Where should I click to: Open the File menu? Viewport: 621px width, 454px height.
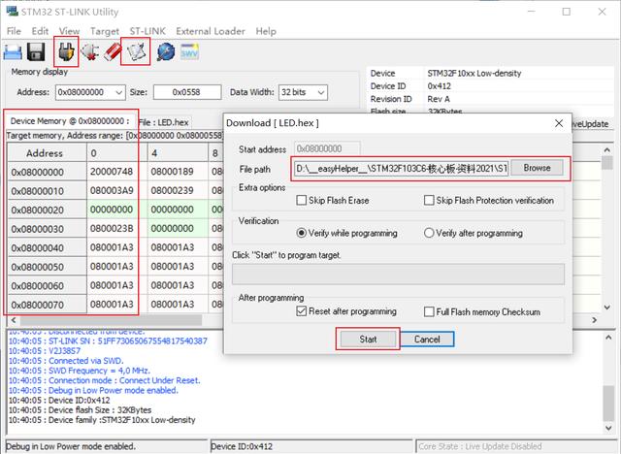14,31
